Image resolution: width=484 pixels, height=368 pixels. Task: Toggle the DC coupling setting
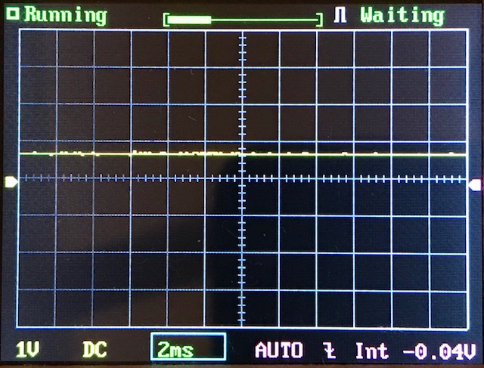click(x=95, y=351)
